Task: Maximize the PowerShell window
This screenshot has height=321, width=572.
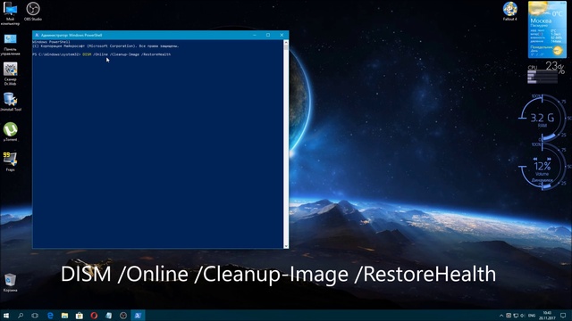Action: tap(268, 36)
